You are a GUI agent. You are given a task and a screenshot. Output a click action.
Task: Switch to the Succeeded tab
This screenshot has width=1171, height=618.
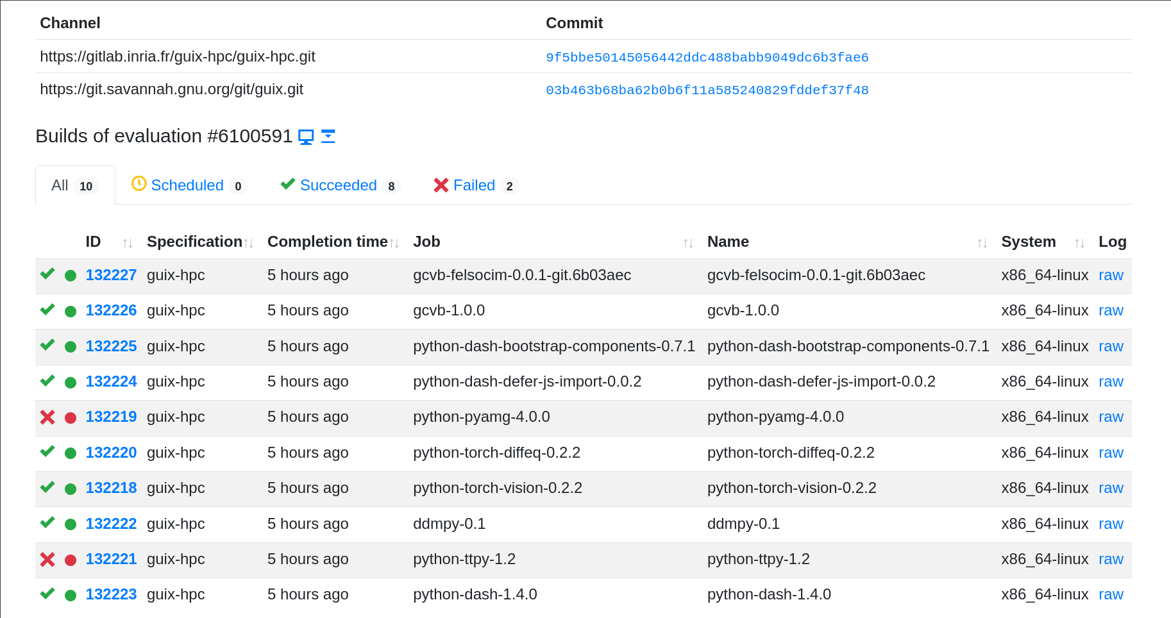[341, 185]
